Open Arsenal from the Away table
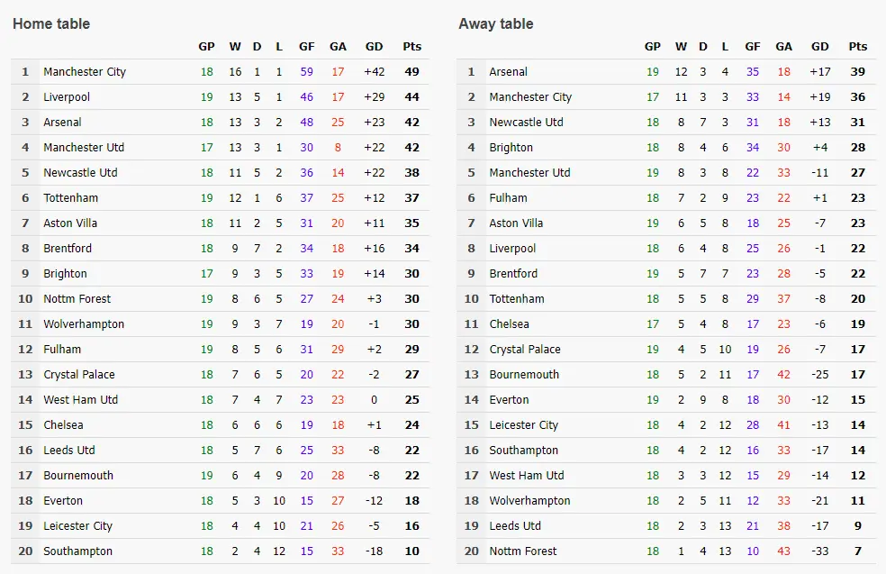Screen dimensions: 886x574 509,72
